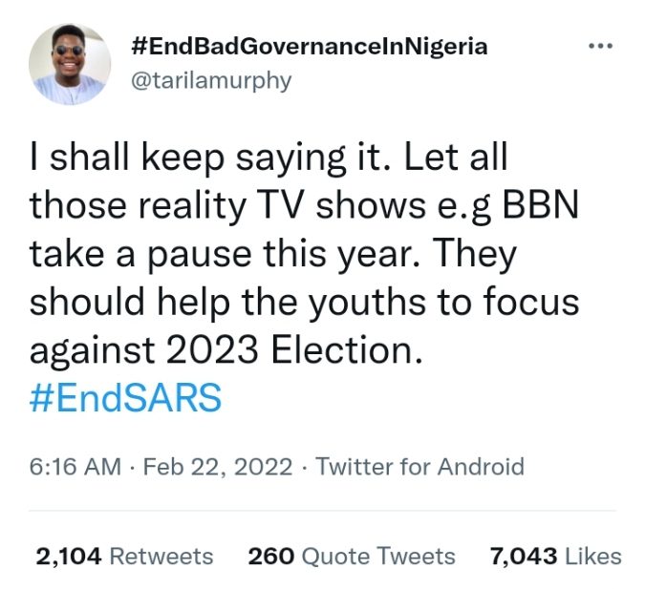Open the tweet's more options ellipsis menu
Viewport: 645px width, 589px height.
[x=602, y=46]
